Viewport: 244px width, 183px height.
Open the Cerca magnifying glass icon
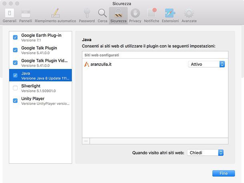click(102, 13)
